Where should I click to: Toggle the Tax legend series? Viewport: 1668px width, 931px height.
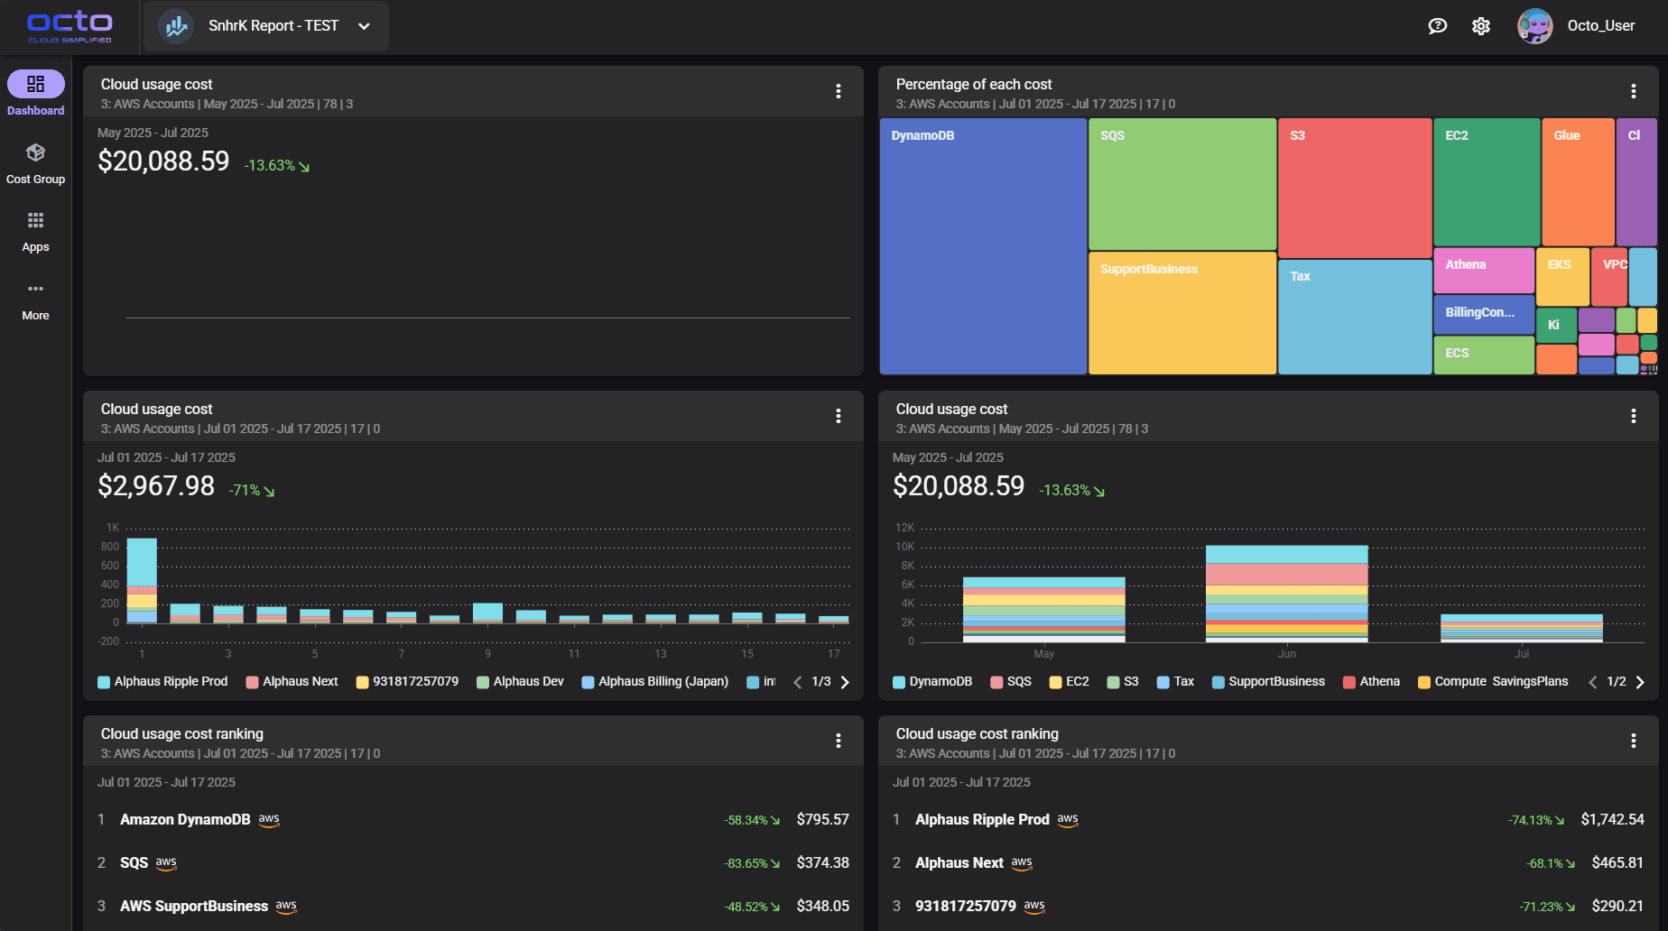(x=1175, y=682)
